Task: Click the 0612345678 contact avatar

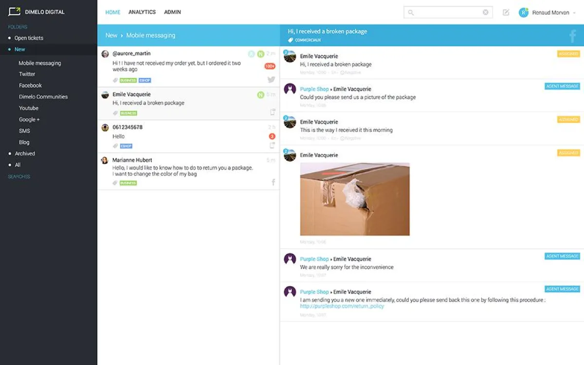Action: pos(105,128)
